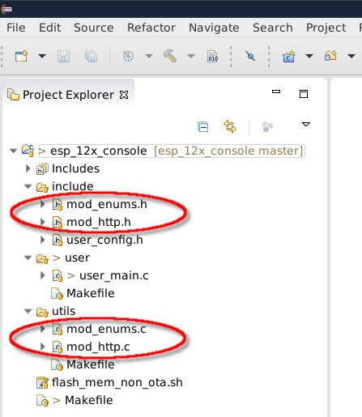Open the Refactor menu
362x417 pixels.
[x=151, y=28]
